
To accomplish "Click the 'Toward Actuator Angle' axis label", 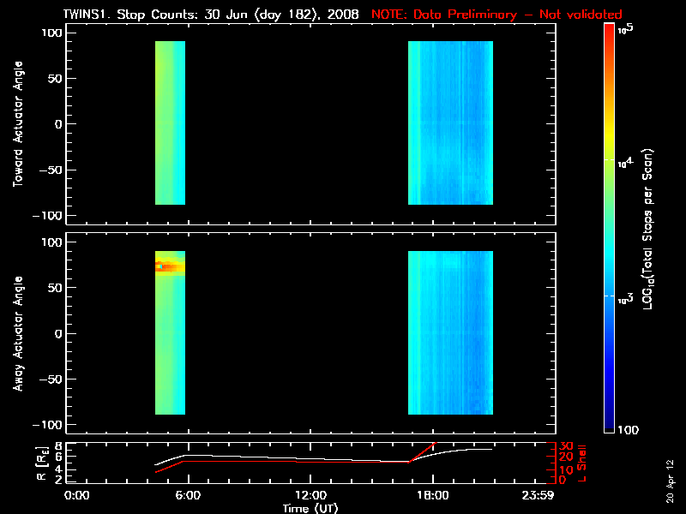I will [17, 124].
